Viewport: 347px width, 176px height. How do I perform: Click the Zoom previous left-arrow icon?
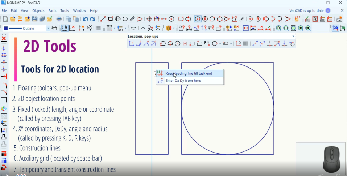301,28
